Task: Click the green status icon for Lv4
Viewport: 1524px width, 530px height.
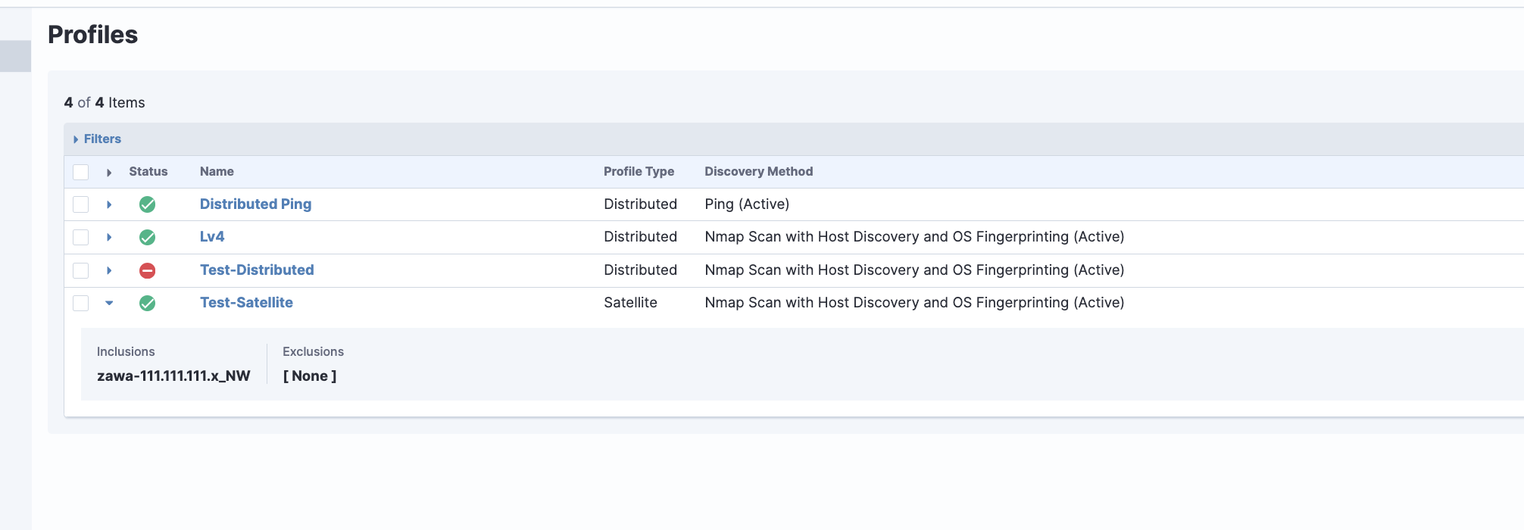Action: click(148, 238)
